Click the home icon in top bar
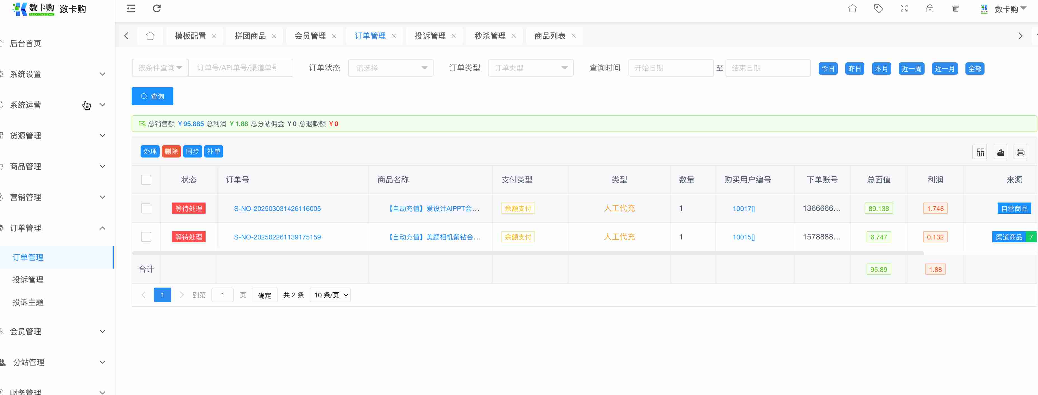Image resolution: width=1038 pixels, height=395 pixels. click(x=852, y=8)
